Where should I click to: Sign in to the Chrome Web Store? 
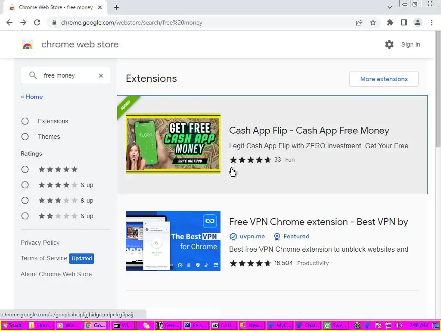410,44
